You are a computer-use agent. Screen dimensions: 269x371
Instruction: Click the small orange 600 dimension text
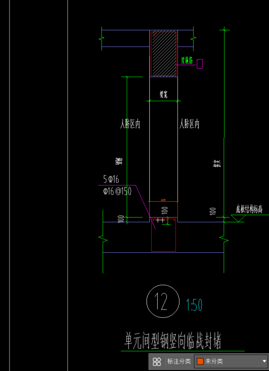(163, 200)
